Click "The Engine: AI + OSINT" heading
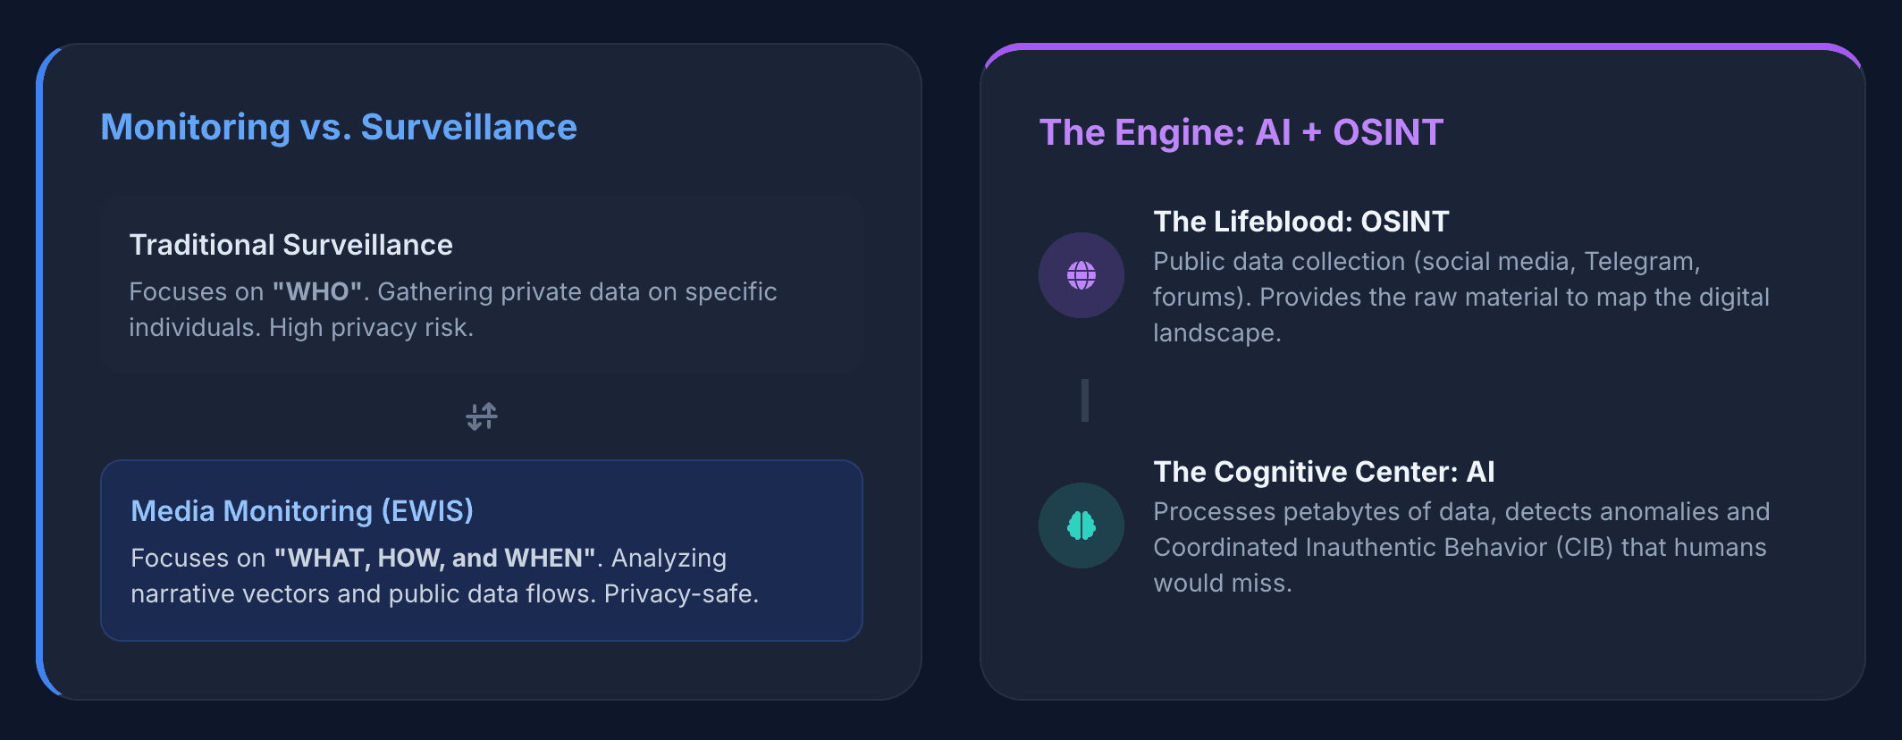Viewport: 1902px width, 740px height. (x=1241, y=132)
